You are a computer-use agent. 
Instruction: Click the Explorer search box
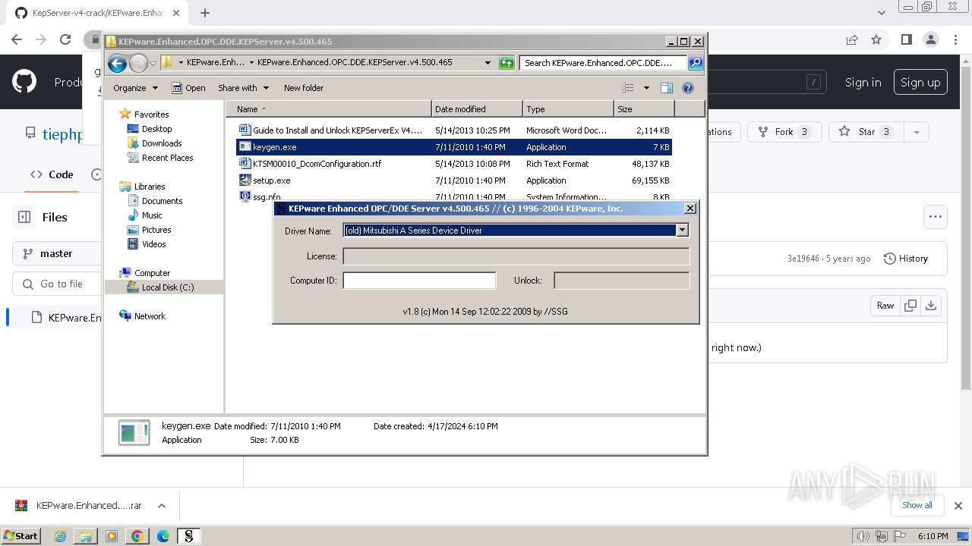[x=604, y=63]
